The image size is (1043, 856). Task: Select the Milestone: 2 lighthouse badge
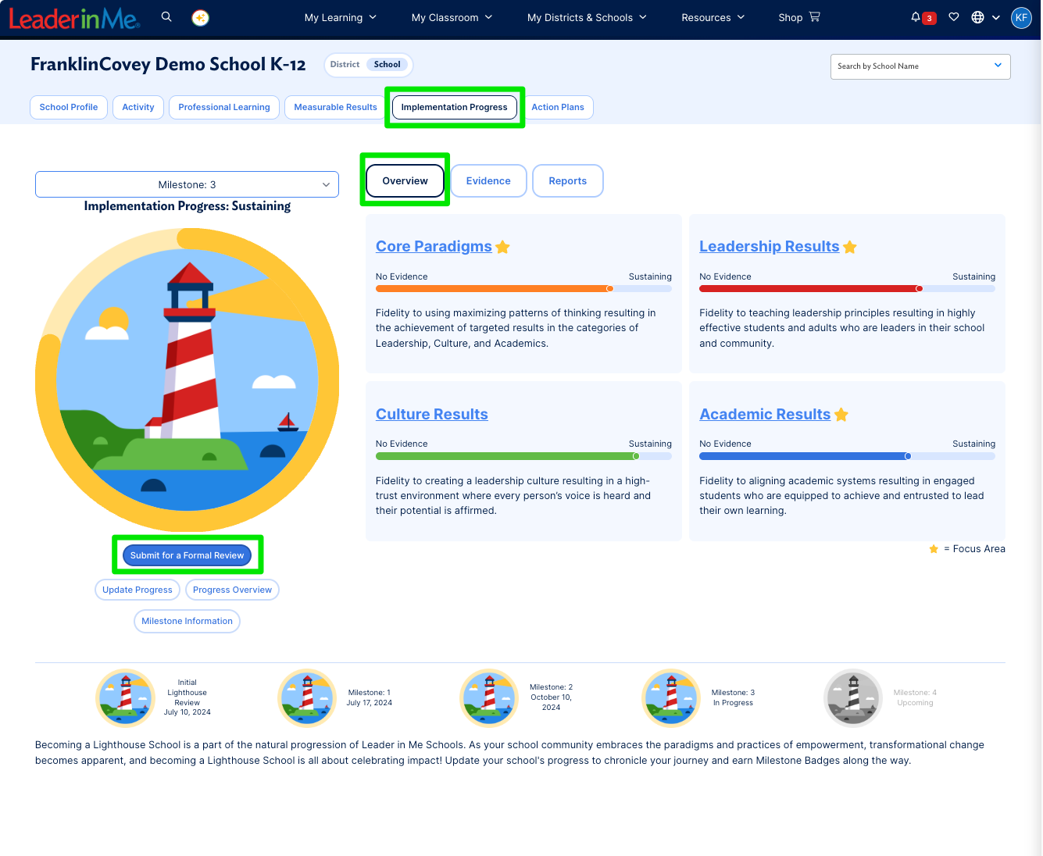click(490, 697)
